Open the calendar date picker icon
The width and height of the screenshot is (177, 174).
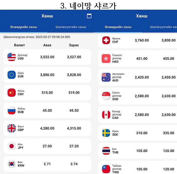(x=89, y=16)
